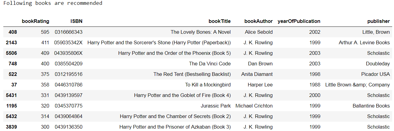Viewport: 394px width, 131px height.
Task: Click the bookRating column header
Action: pyautogui.click(x=35, y=21)
